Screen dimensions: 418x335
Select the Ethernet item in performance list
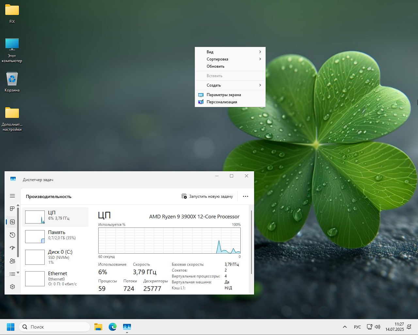pyautogui.click(x=55, y=278)
